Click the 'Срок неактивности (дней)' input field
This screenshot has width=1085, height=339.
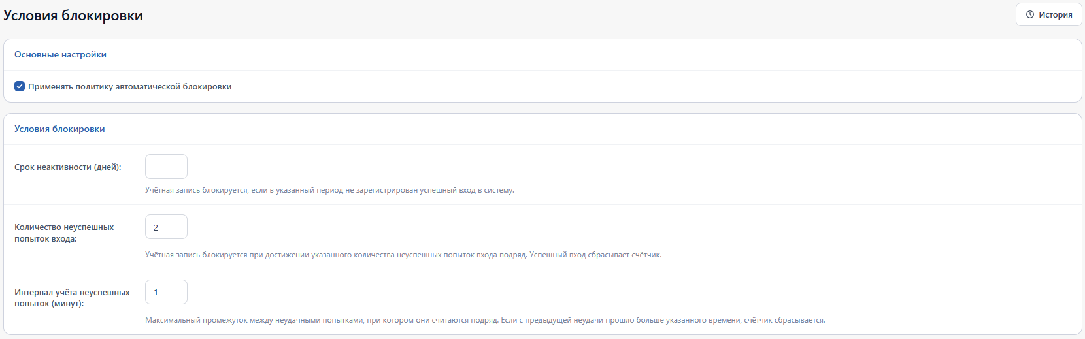click(166, 167)
